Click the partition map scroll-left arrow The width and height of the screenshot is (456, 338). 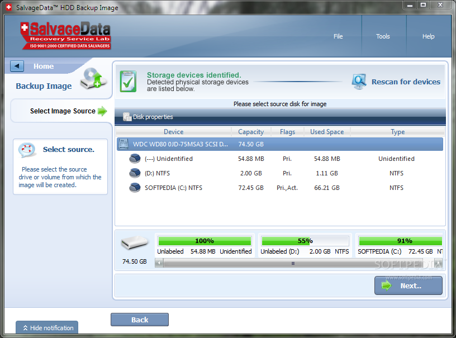(159, 263)
